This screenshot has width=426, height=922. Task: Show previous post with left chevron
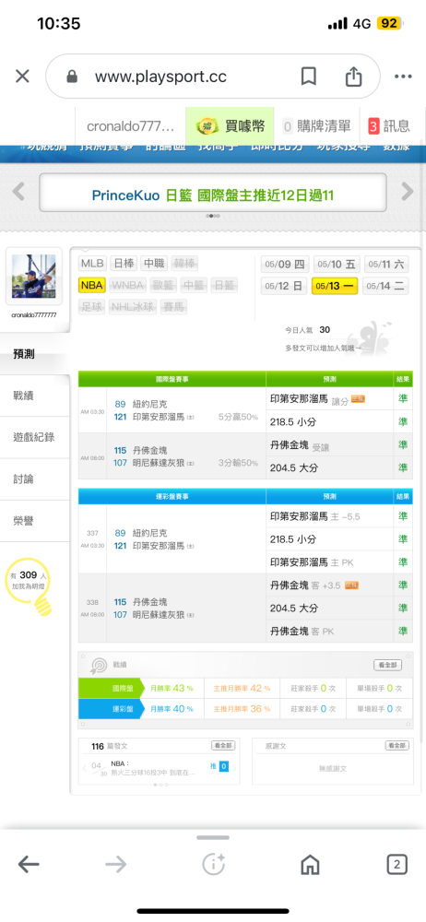pyautogui.click(x=86, y=767)
